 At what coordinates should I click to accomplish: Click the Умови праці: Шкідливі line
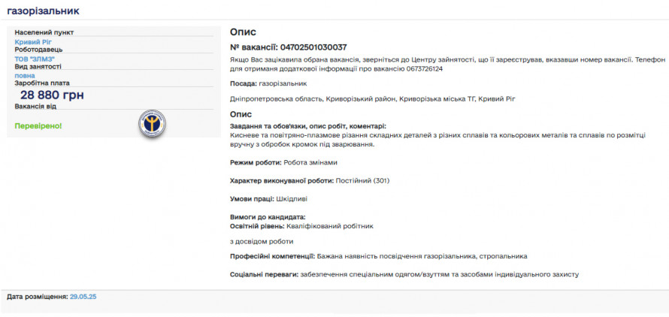[268, 199]
